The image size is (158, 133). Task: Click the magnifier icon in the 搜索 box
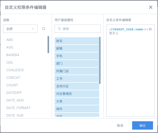pos(59,29)
